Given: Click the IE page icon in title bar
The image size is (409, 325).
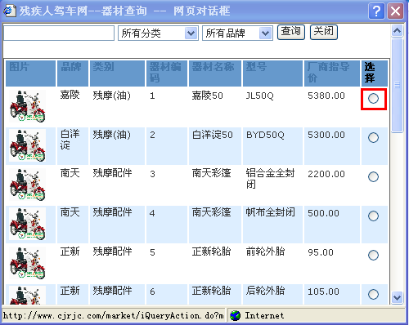Looking at the screenshot, I should click(x=9, y=11).
